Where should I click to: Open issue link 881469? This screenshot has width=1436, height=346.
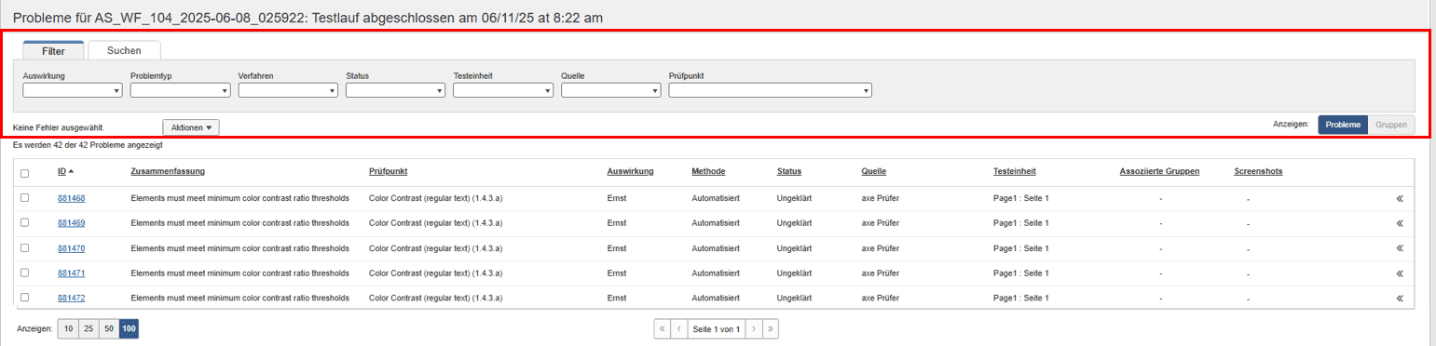pos(72,223)
